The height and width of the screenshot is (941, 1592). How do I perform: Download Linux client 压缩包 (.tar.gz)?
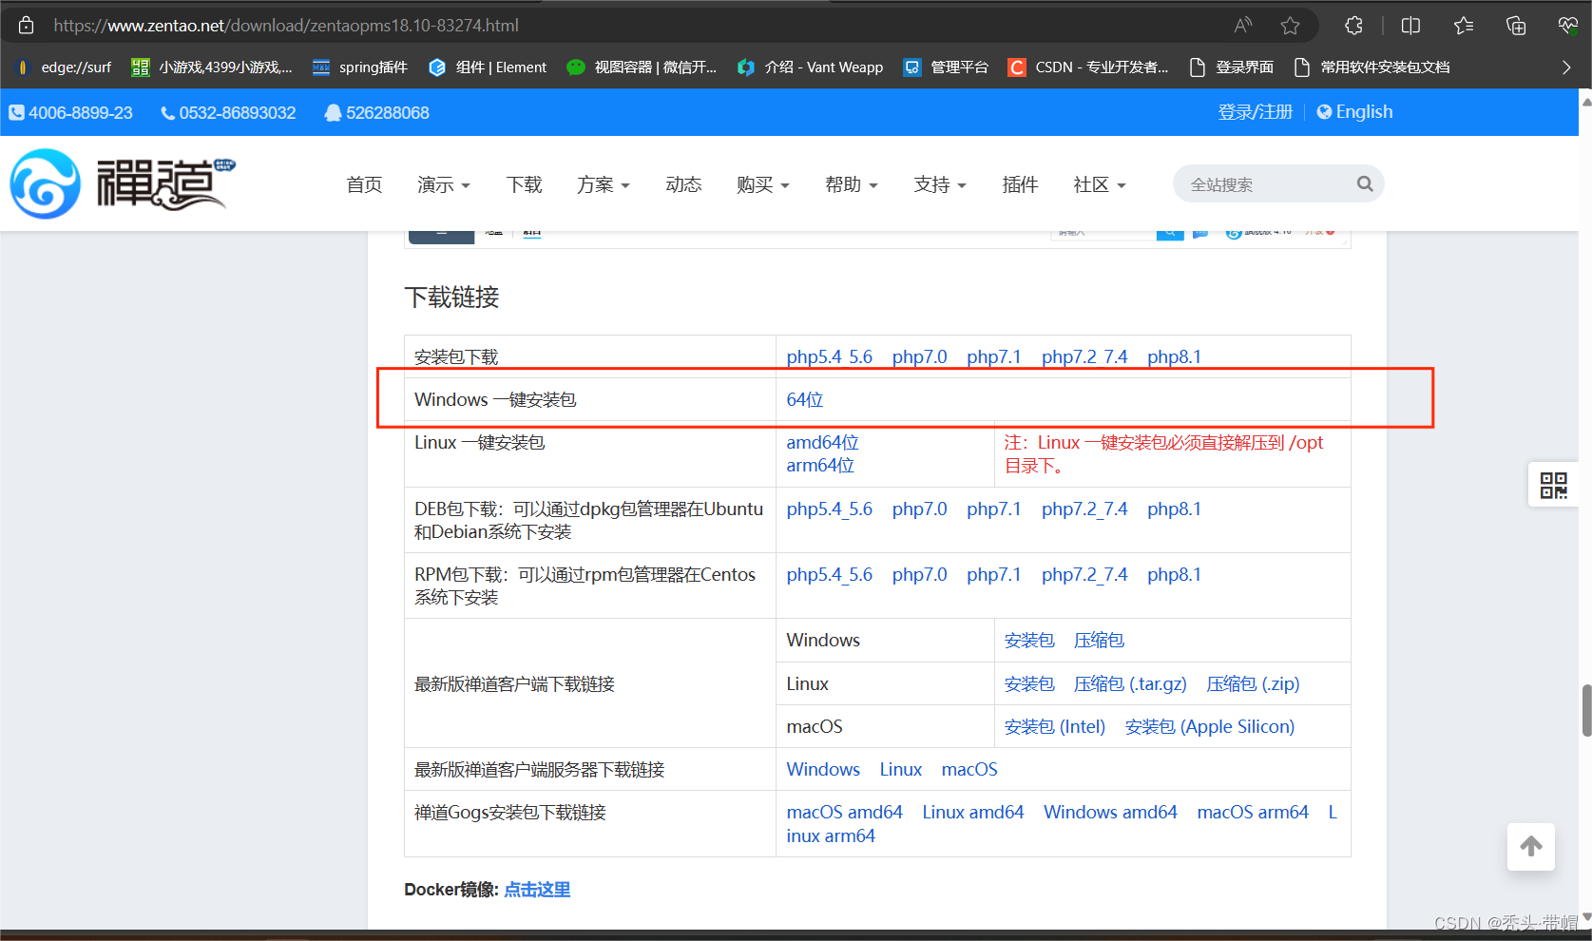point(1130,684)
